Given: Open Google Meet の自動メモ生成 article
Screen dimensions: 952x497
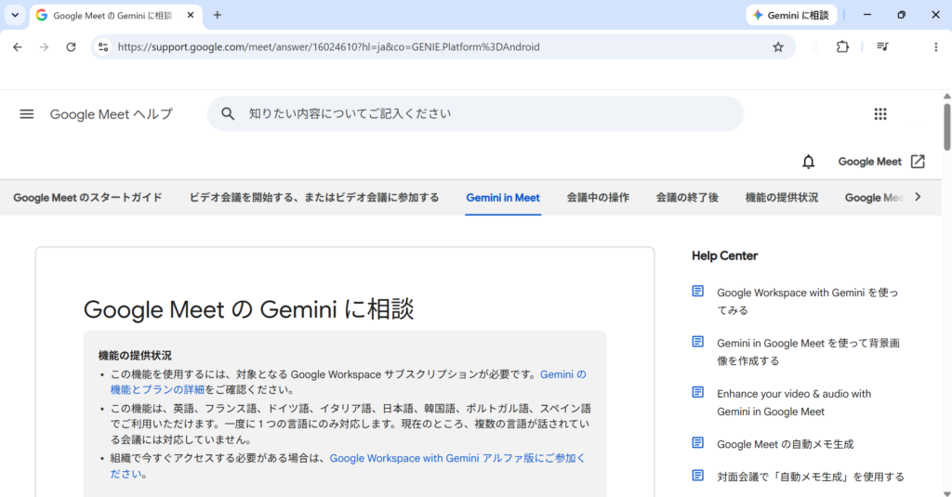Looking at the screenshot, I should (785, 444).
